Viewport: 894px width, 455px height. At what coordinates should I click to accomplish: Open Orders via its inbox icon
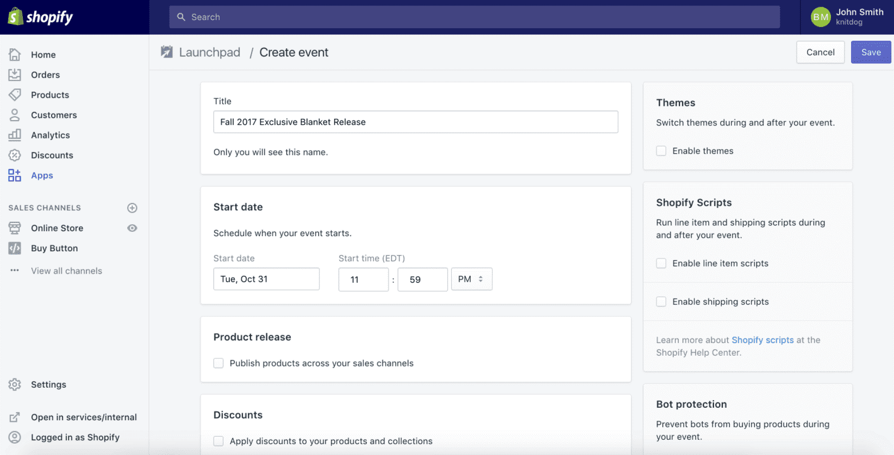pos(15,75)
